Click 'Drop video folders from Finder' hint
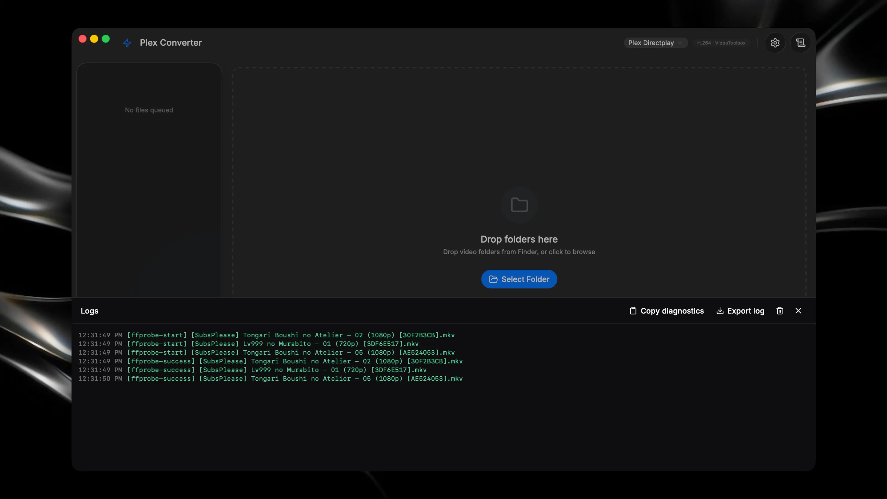Viewport: 887px width, 499px height. click(519, 252)
